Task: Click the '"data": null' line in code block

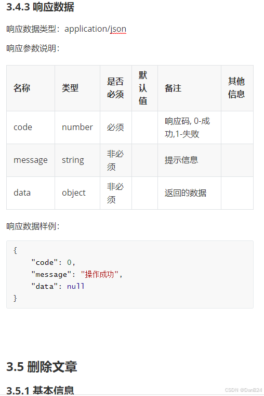Action: pyautogui.click(x=58, y=286)
